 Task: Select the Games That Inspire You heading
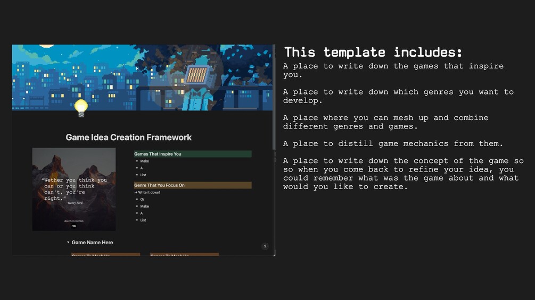point(193,154)
